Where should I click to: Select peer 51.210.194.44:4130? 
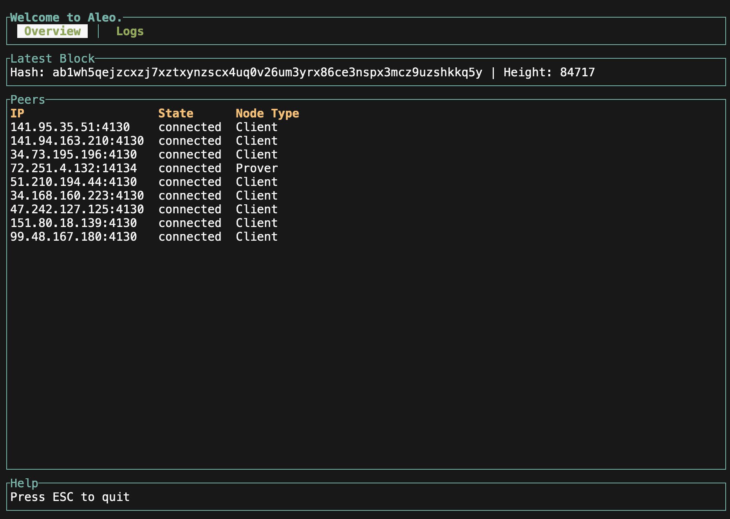[x=74, y=182]
